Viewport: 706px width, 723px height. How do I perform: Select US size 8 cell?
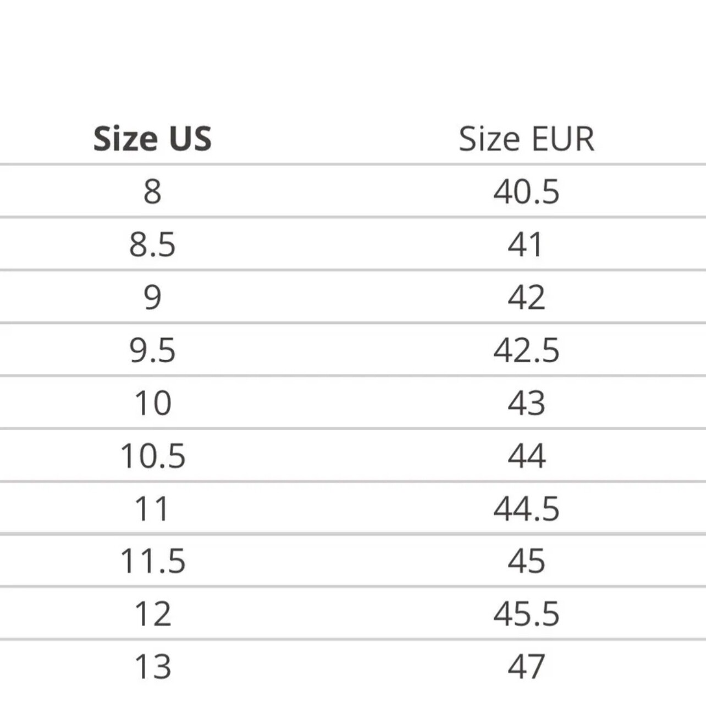point(152,192)
